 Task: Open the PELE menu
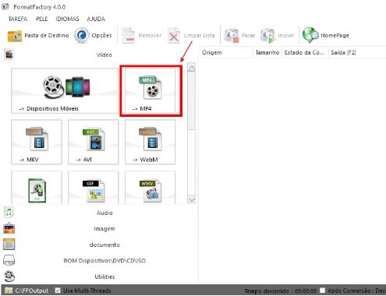point(41,19)
